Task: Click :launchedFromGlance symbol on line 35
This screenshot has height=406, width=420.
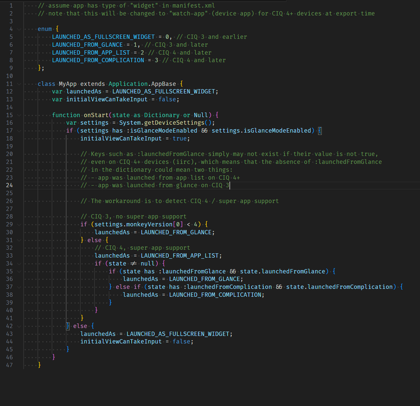Action: [x=192, y=272]
